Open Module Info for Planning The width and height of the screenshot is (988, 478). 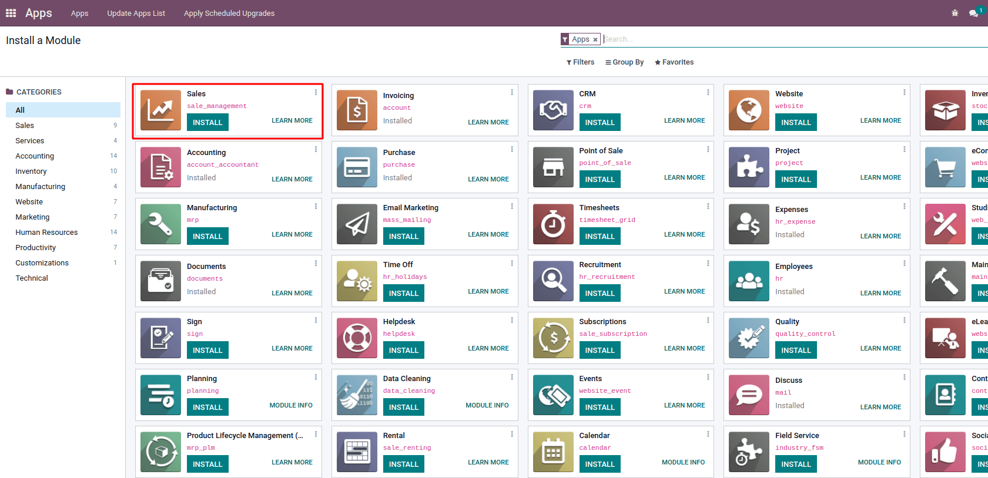click(x=291, y=405)
